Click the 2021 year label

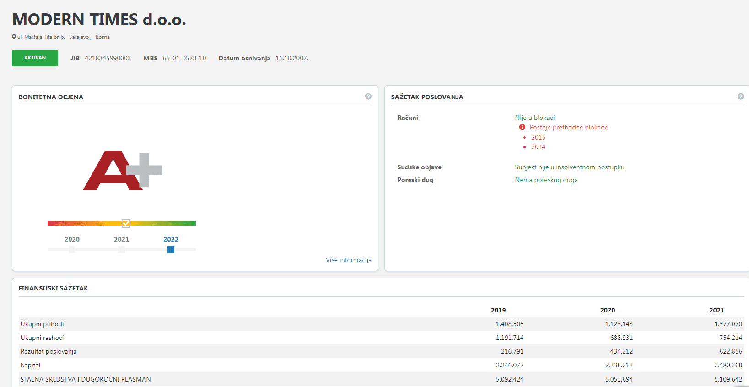[x=121, y=239]
